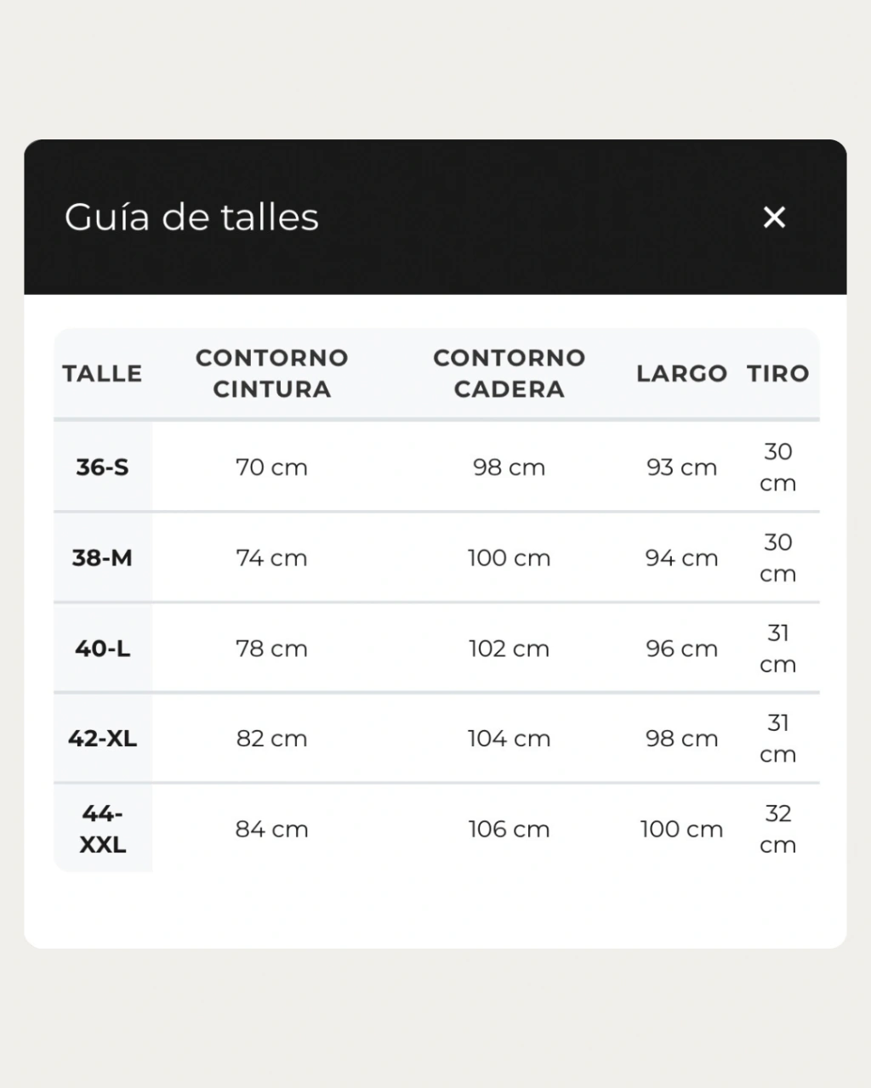Select the TIRO column header
This screenshot has height=1088, width=871.
[x=778, y=373]
